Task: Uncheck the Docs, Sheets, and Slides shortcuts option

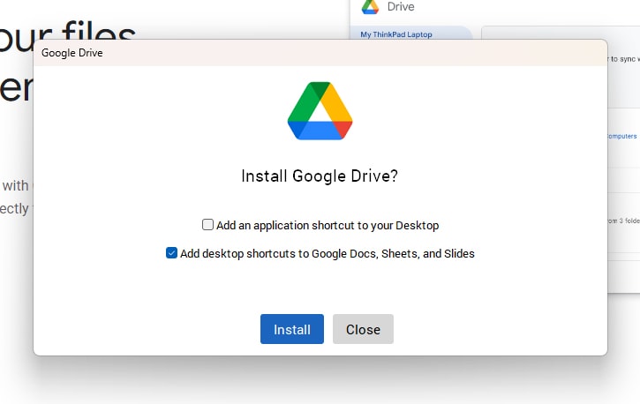Action: coord(171,253)
